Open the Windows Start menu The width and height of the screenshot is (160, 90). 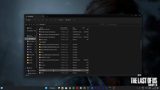pos(46,88)
